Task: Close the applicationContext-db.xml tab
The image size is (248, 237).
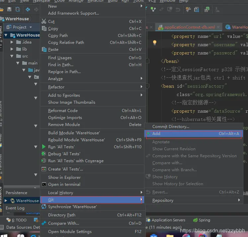Action: coord(218,27)
